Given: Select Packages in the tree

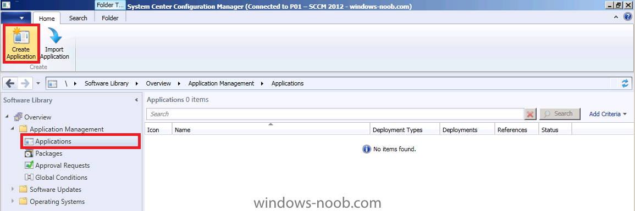Looking at the screenshot, I should (x=48, y=153).
